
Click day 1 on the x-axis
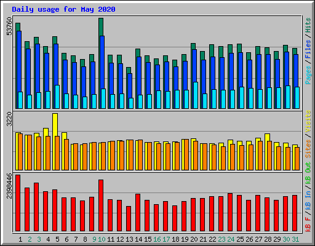pyautogui.click(x=20, y=239)
